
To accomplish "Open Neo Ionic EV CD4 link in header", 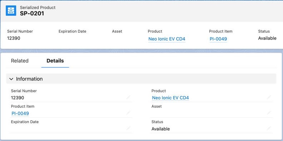I will click(167, 39).
